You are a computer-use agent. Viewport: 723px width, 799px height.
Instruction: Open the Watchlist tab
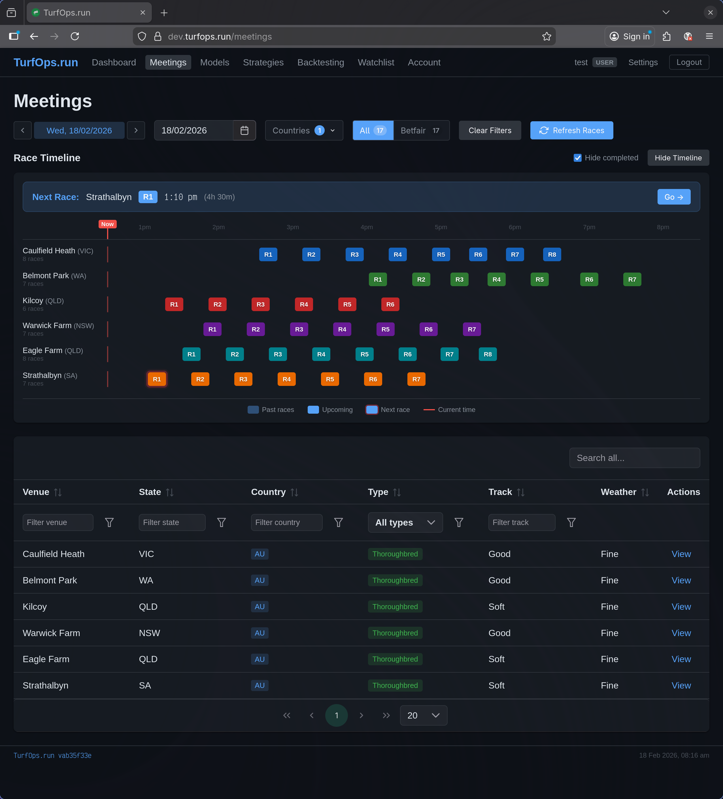point(376,62)
